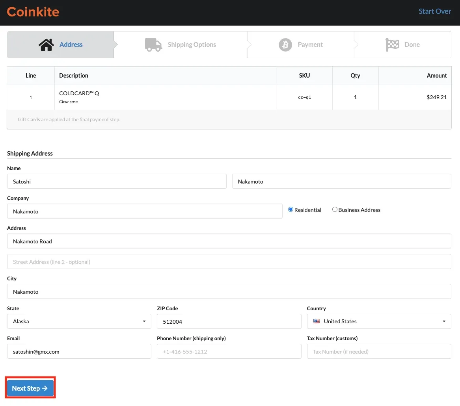Click the house icon in Address step
The width and height of the screenshot is (460, 406).
[46, 44]
